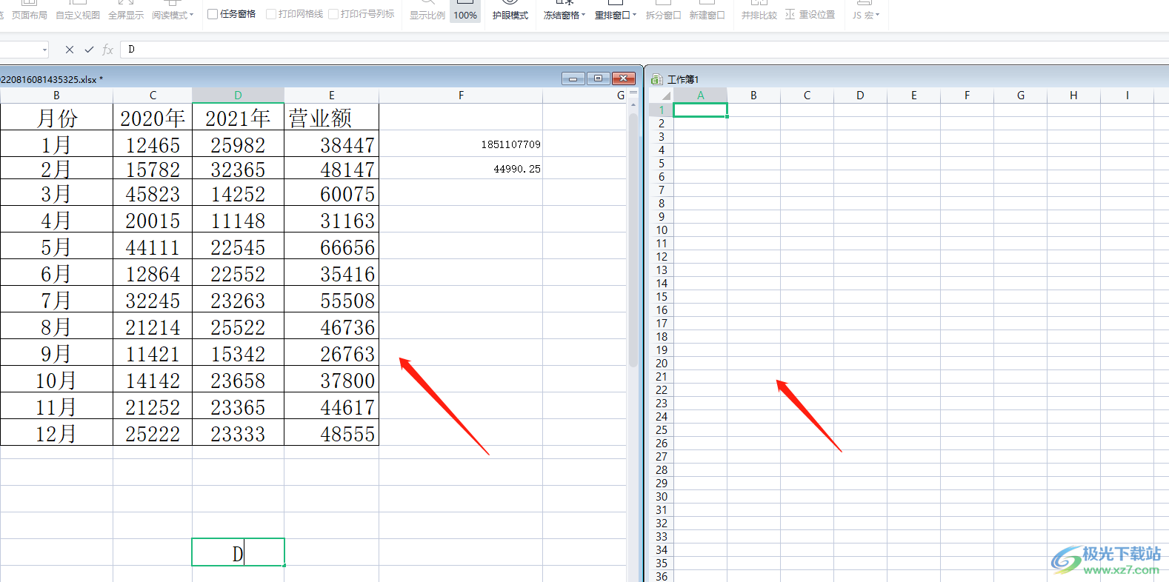Click cell with value 48555
The width and height of the screenshot is (1169, 582).
click(332, 433)
